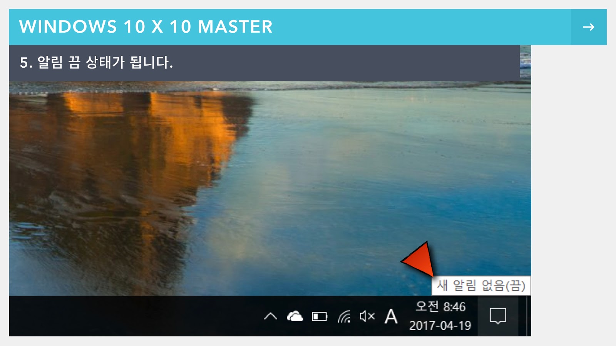Click the empty taskbar area left of tray
Image resolution: width=616 pixels, height=346 pixels.
point(135,316)
